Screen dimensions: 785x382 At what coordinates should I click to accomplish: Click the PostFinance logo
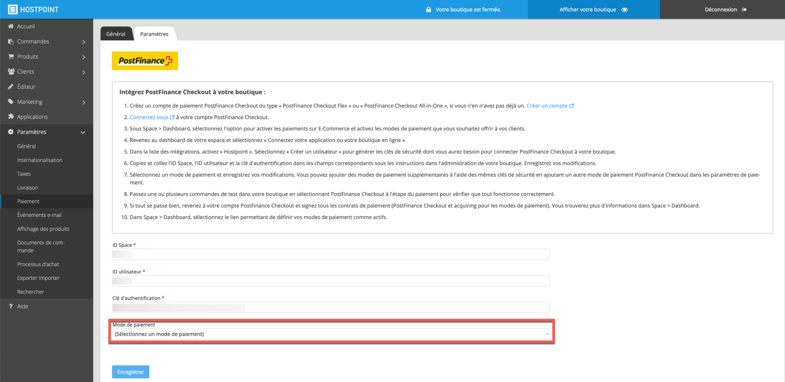pos(145,61)
